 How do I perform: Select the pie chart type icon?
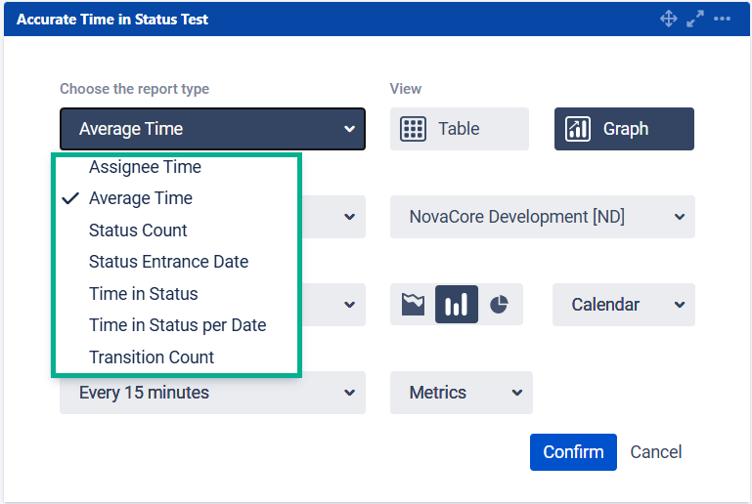tap(499, 305)
